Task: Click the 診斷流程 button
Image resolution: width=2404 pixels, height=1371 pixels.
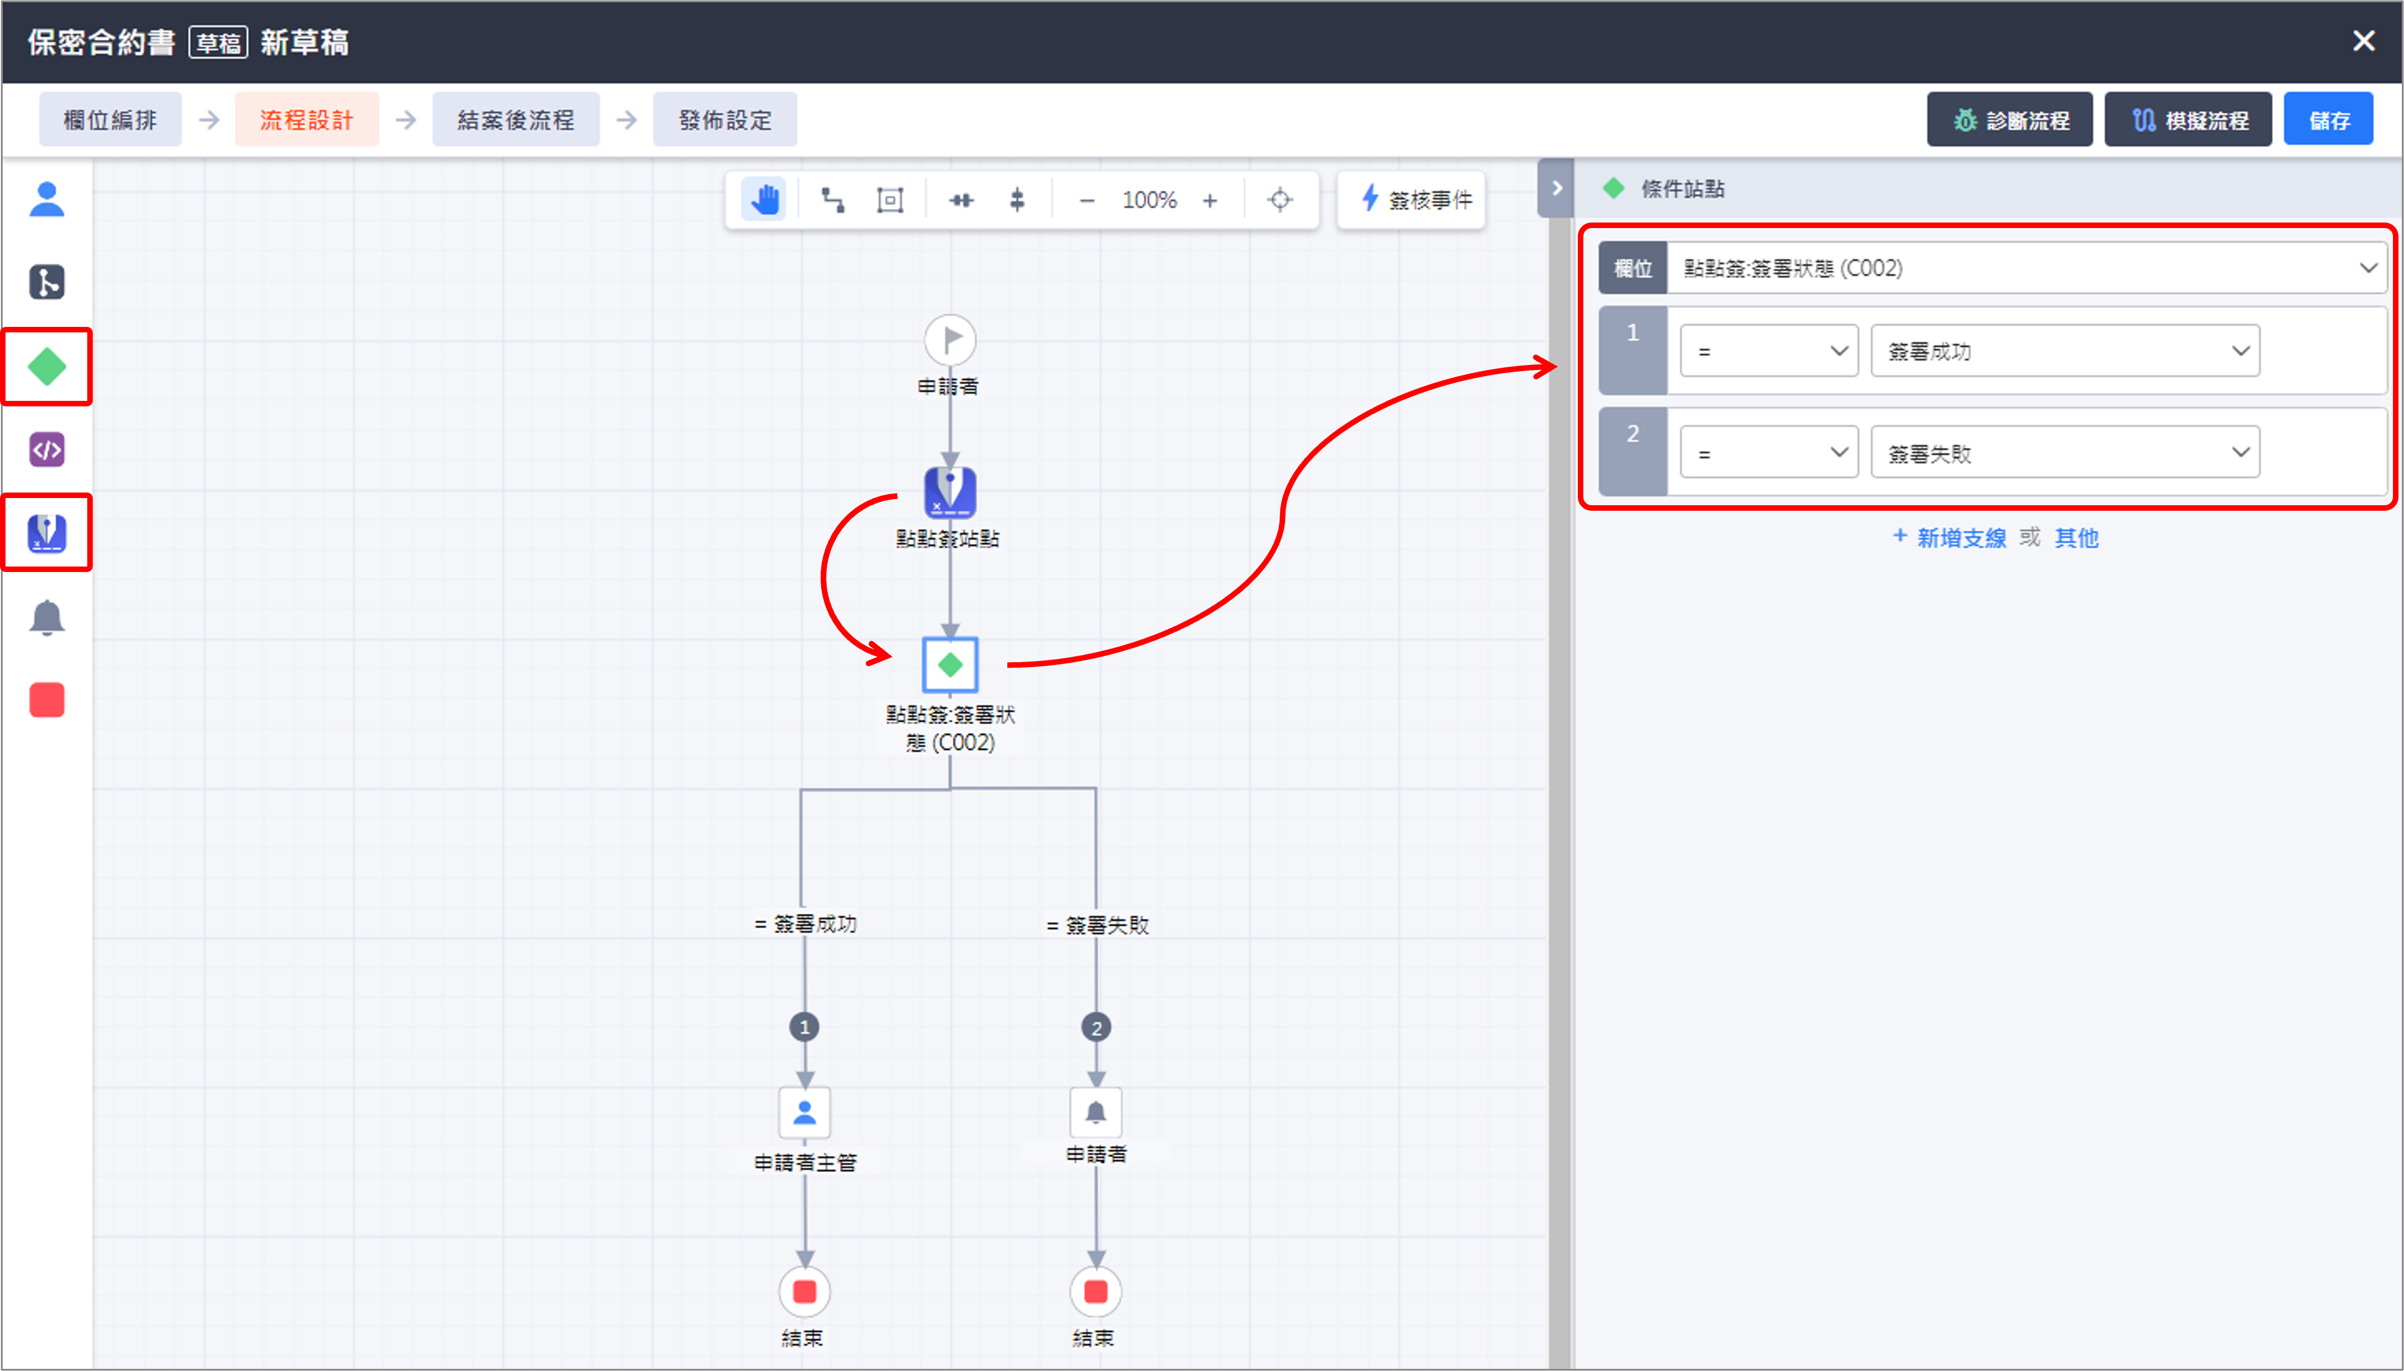Action: tap(2010, 120)
